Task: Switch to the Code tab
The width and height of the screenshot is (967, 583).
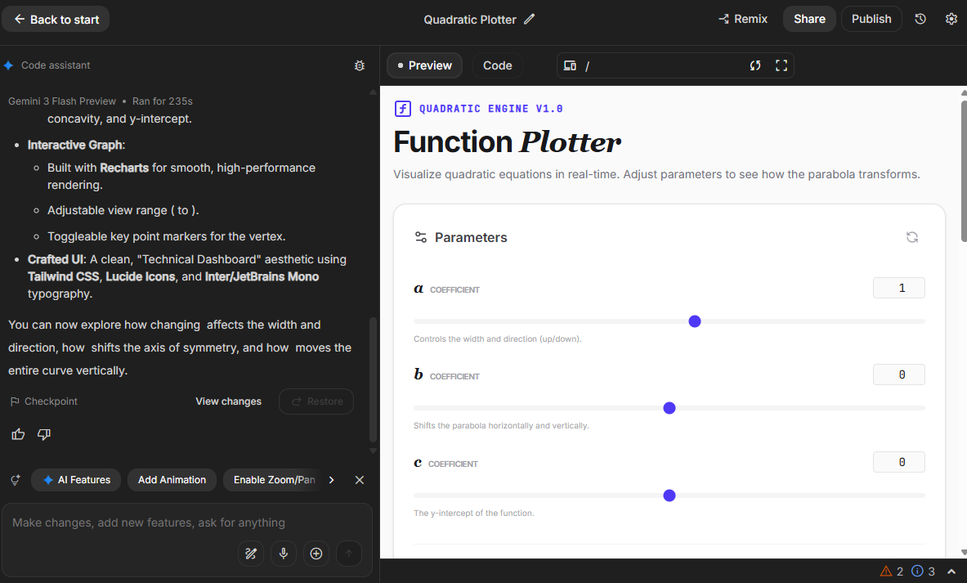Action: 498,65
